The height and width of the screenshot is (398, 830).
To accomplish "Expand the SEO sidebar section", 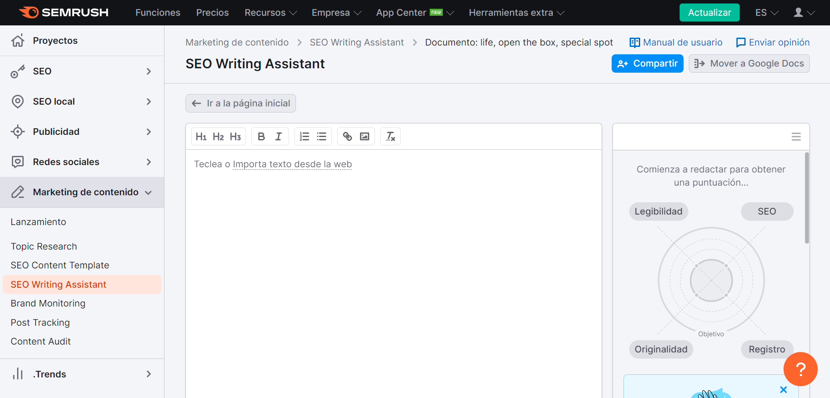I will [x=82, y=71].
